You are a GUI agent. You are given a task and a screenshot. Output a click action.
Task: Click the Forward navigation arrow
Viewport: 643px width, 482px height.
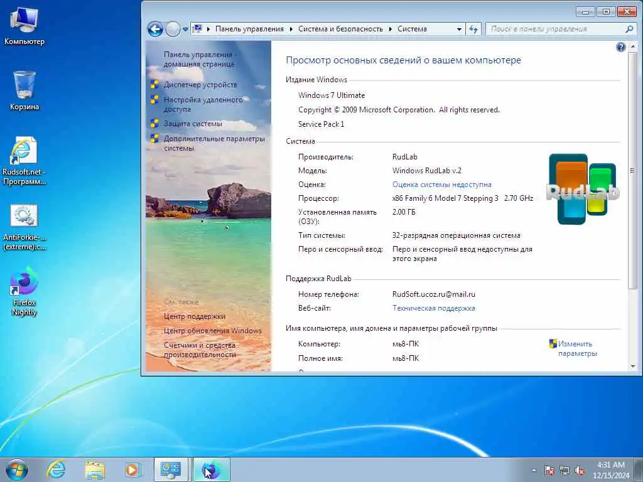[173, 29]
